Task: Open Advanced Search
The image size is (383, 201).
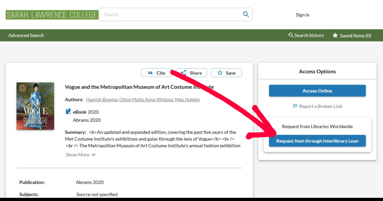Action: (26, 35)
